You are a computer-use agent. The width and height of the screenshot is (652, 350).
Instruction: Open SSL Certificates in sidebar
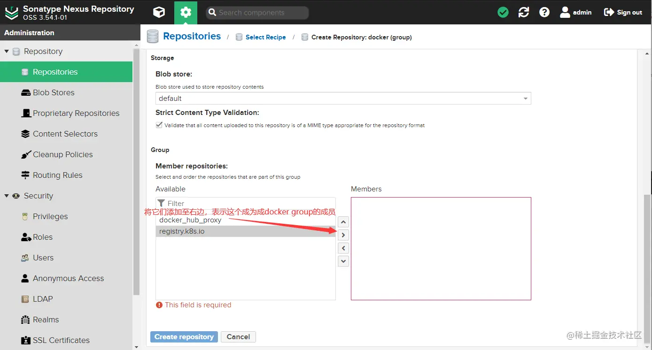point(66,340)
